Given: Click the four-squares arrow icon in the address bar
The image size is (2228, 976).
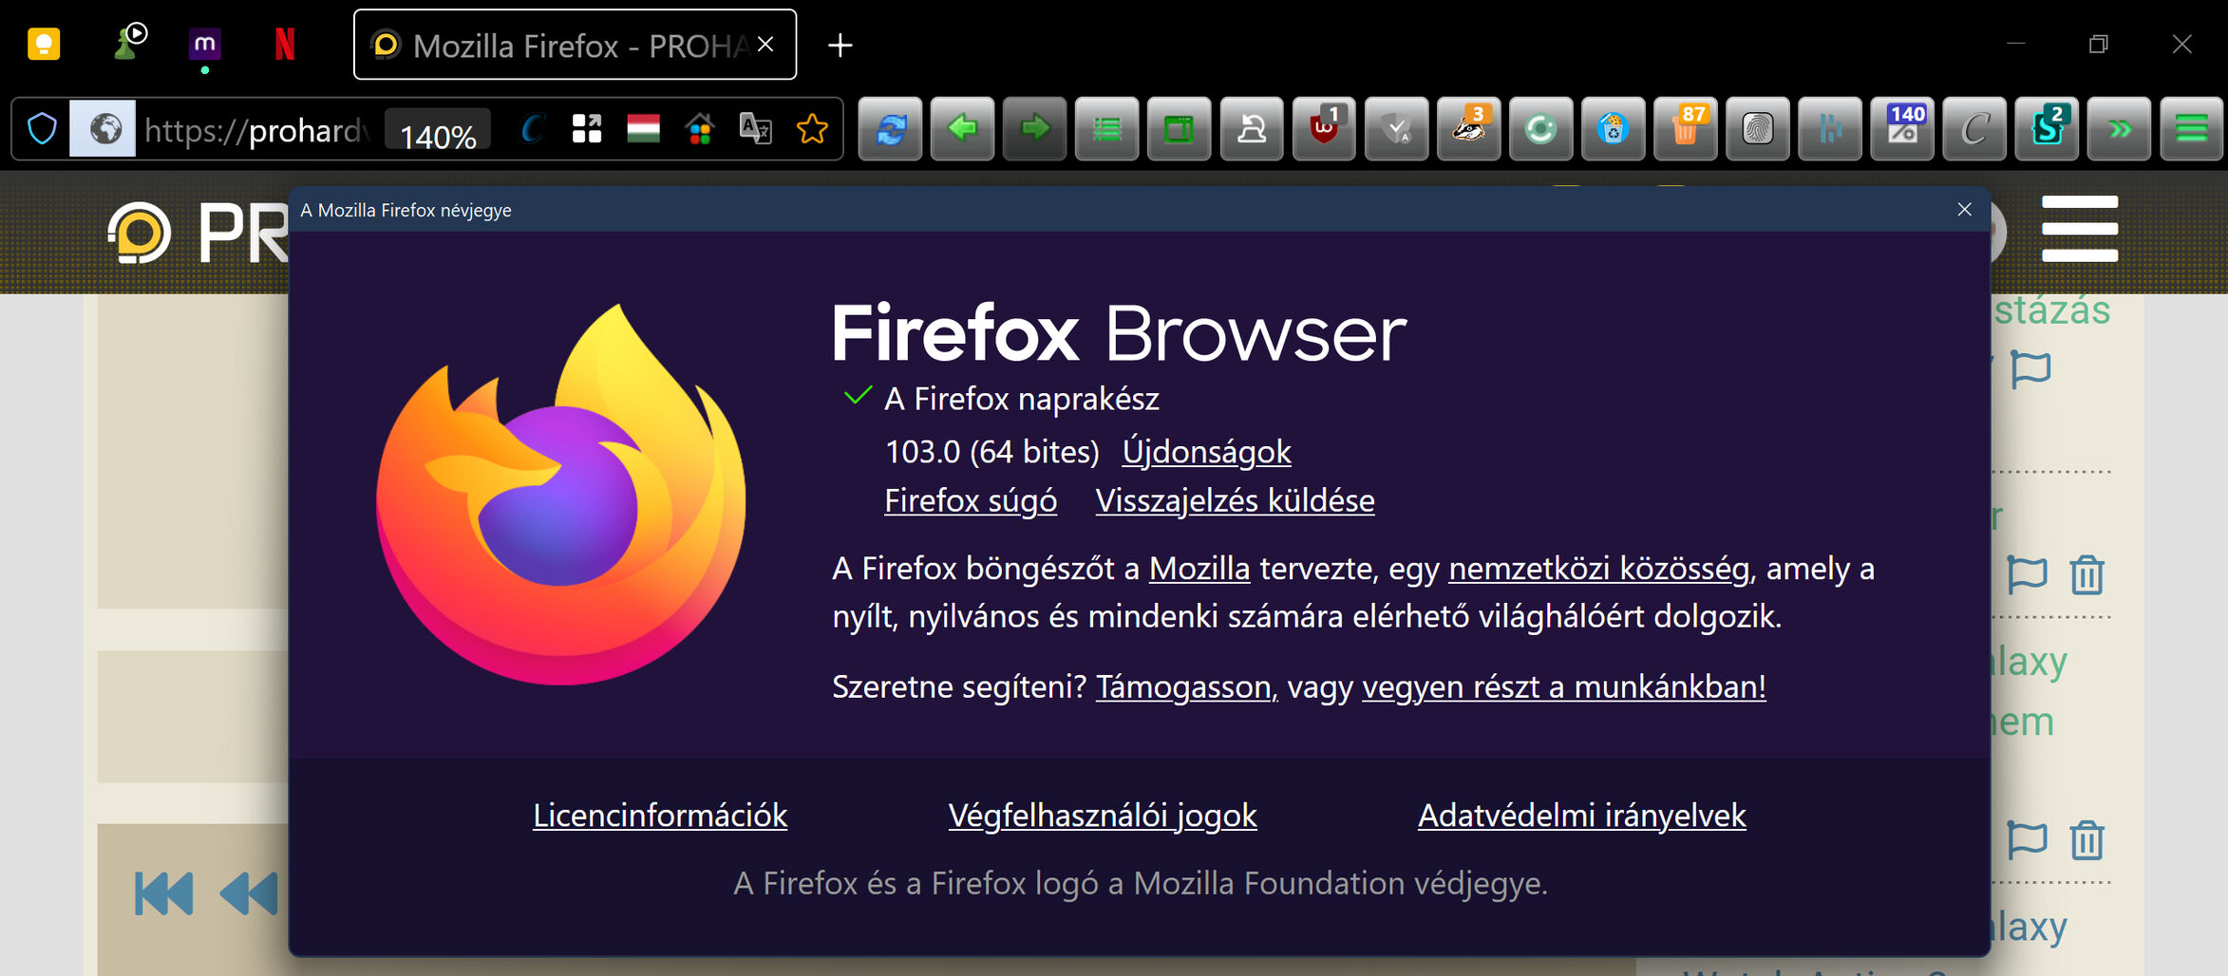Looking at the screenshot, I should (x=587, y=128).
